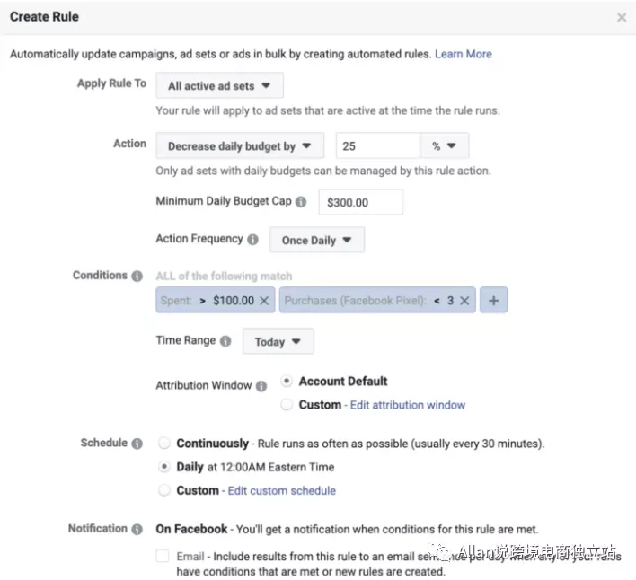Click the $300.00 budget cap field
This screenshot has width=636, height=580.
pyautogui.click(x=360, y=202)
